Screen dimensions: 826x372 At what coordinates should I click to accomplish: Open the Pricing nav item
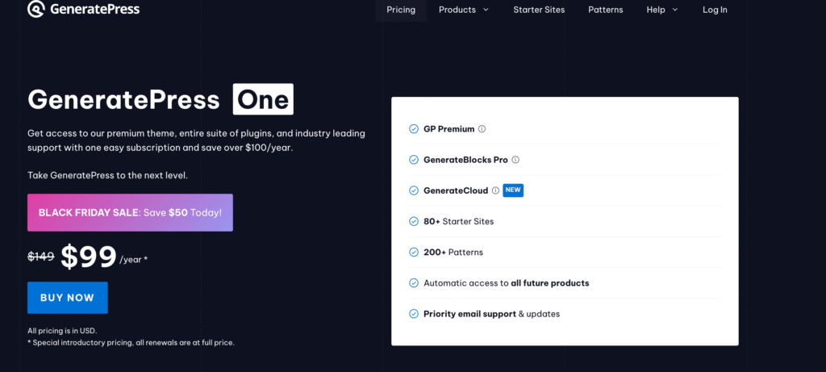coord(401,10)
